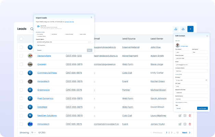Close the Edit Contact panel
Image resolution: width=215 pixels, height=137 pixels.
[207, 36]
